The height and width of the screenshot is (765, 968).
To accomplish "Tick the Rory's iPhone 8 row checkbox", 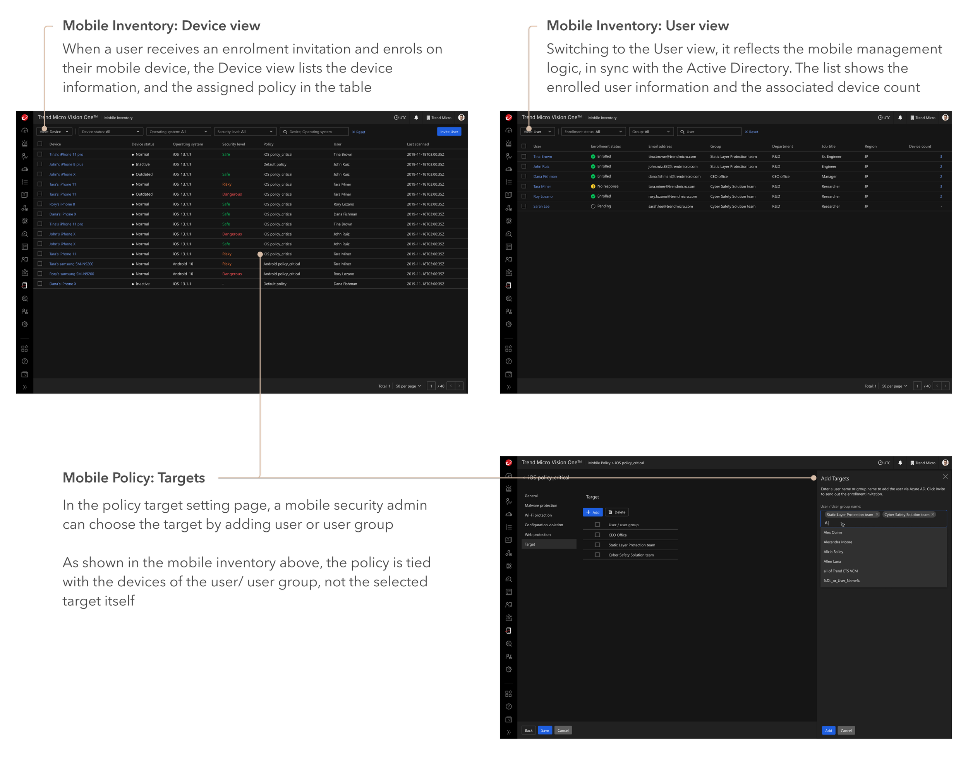I will [40, 204].
